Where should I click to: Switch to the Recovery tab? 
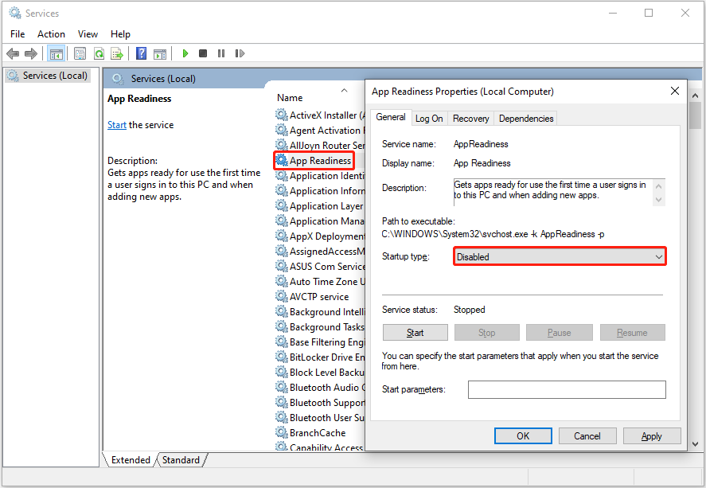470,119
